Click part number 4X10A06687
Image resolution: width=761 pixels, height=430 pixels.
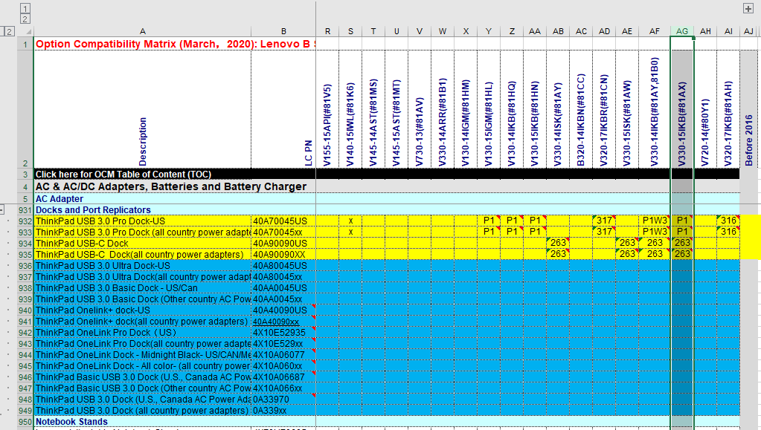click(283, 377)
